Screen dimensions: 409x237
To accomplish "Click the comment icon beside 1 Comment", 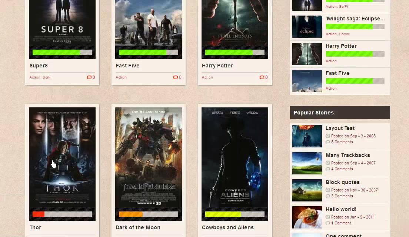I will [x=328, y=223].
